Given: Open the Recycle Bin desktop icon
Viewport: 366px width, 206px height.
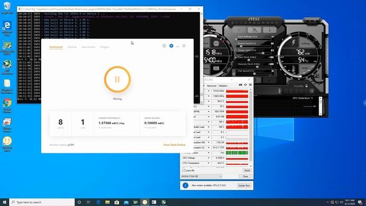Looking at the screenshot, I should 7,8.
